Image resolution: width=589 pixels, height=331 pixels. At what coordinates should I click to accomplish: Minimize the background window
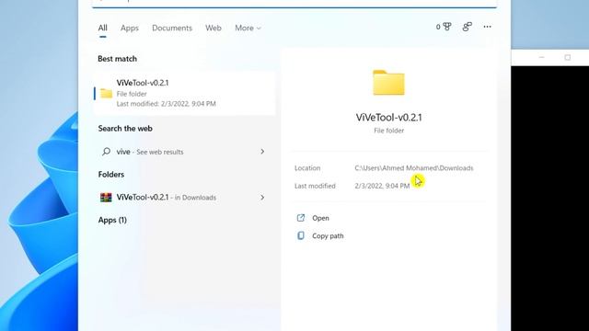(542, 57)
